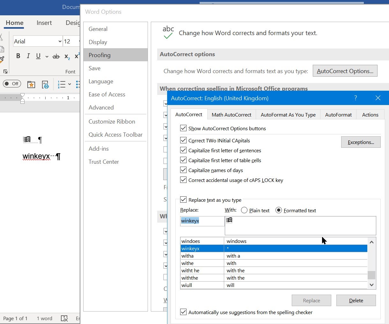Open Quick Access Toolbar category
The image size is (389, 324).
click(115, 134)
